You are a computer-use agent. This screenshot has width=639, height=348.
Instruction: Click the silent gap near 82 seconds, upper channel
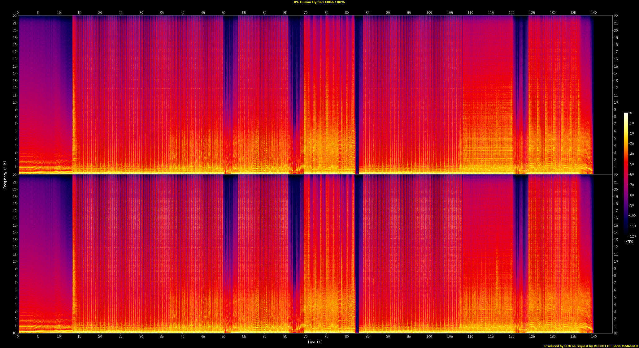click(x=357, y=93)
